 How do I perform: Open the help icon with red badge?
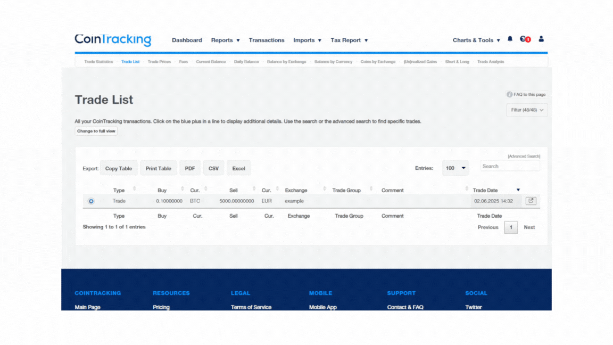(525, 39)
